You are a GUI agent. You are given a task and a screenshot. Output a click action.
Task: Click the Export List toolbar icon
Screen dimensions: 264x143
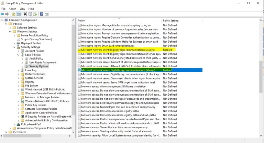(35, 14)
